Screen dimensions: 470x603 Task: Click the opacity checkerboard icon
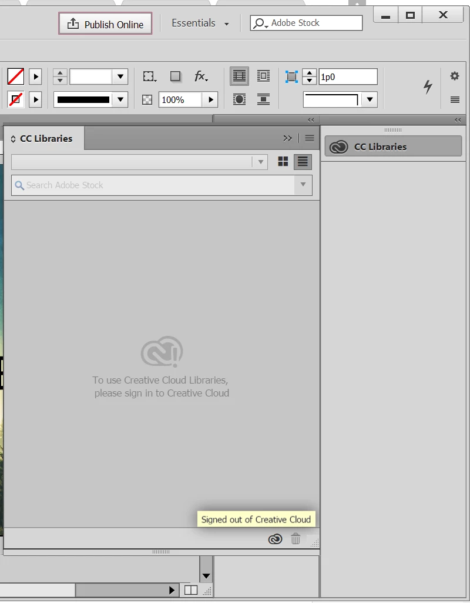[x=147, y=100]
